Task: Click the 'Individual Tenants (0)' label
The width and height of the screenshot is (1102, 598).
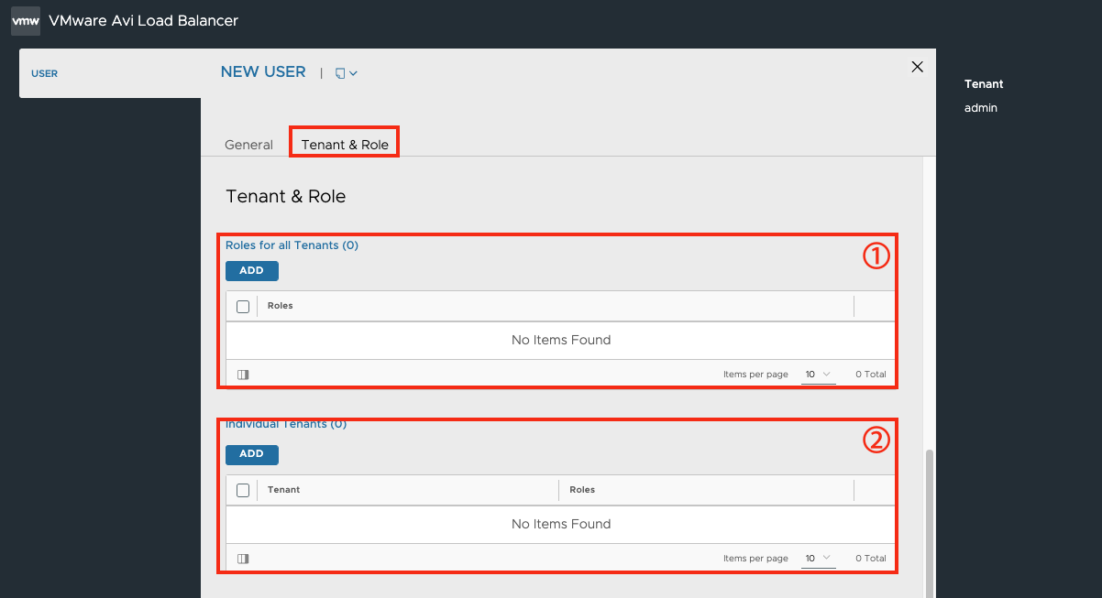Action: pos(286,425)
